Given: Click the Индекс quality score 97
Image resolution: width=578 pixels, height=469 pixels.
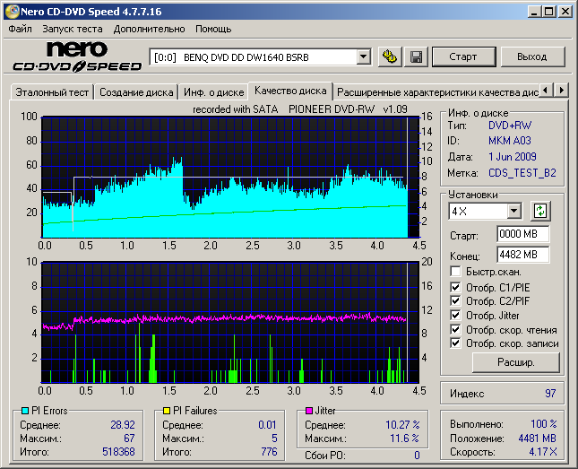Looking at the screenshot, I should (550, 394).
